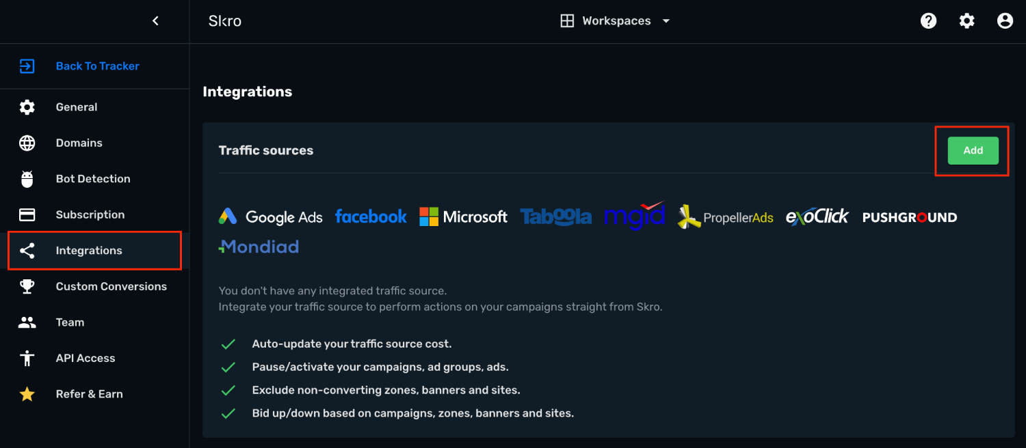Click the Back To Tracker exit icon
This screenshot has width=1026, height=448.
27,66
